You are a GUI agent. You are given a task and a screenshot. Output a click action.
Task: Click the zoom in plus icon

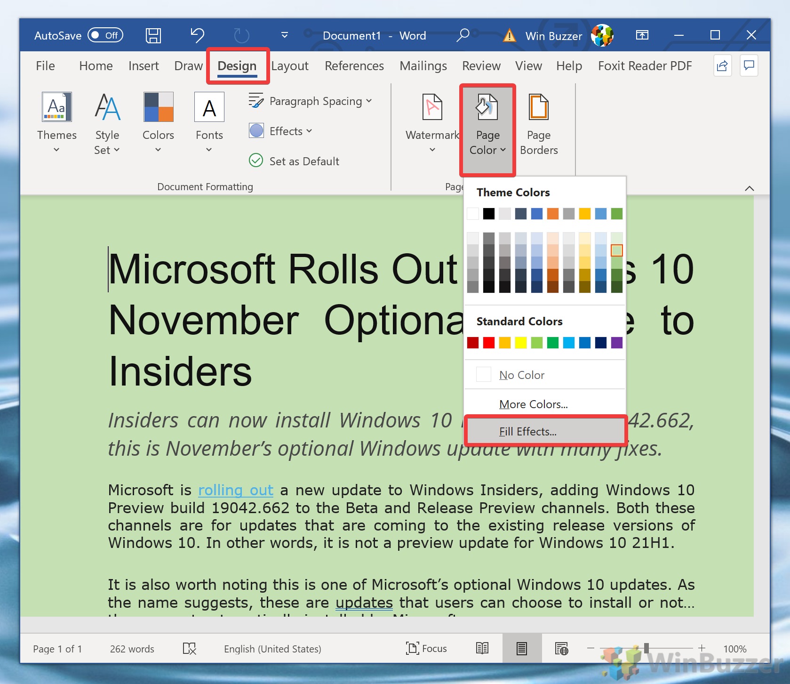[702, 649]
